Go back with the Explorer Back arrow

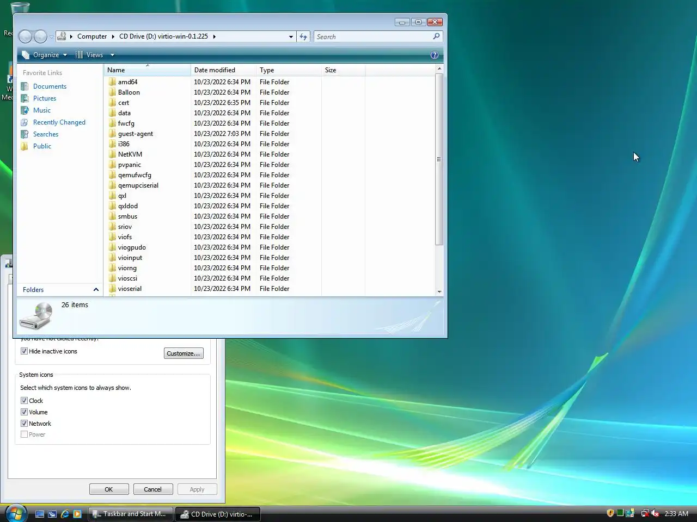tap(25, 36)
